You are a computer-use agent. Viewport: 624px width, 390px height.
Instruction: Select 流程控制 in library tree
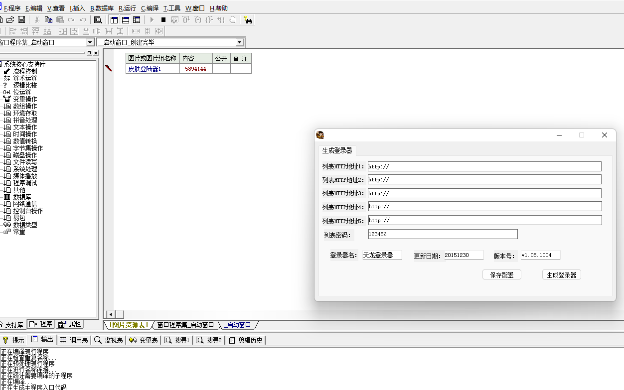click(25, 71)
